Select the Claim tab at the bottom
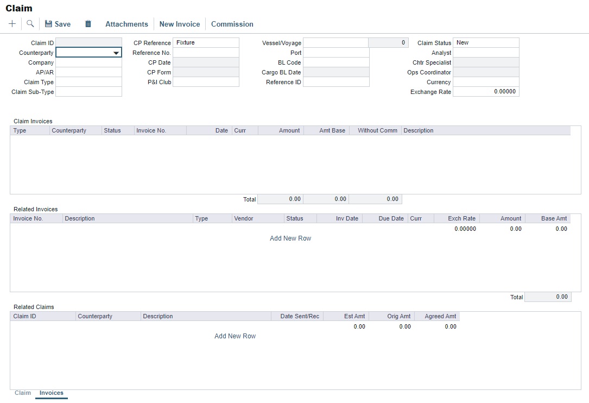Viewport: 589px width, 403px height. (22, 393)
